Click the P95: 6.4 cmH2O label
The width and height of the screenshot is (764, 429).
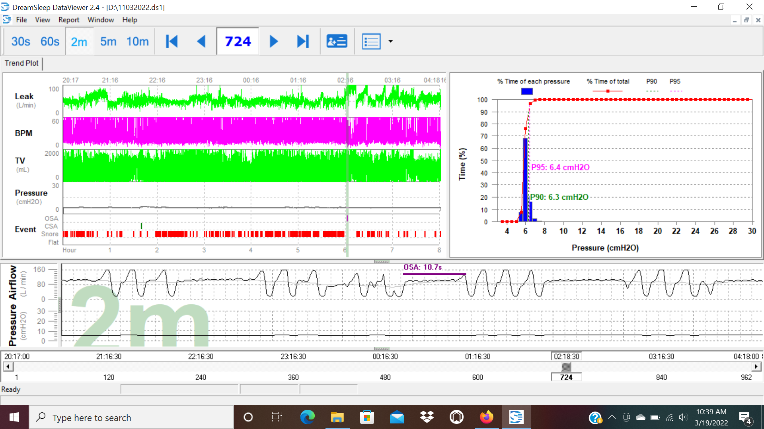560,167
